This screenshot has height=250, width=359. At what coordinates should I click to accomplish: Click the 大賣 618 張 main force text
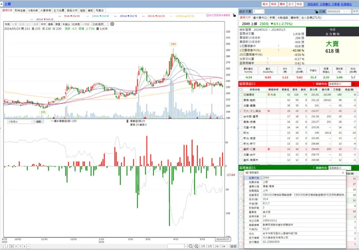click(x=332, y=47)
